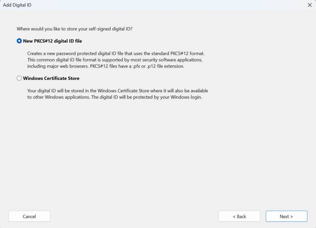Click the 'Add Digital ID' window title

click(17, 5)
